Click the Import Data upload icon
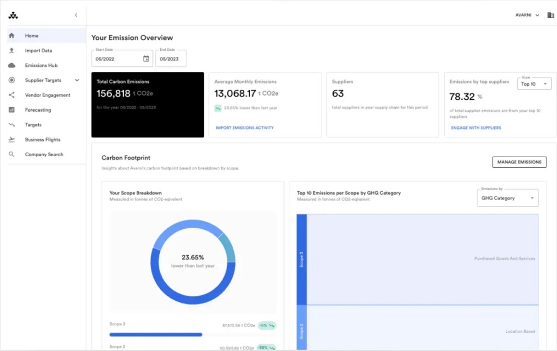The width and height of the screenshot is (557, 351). point(11,51)
